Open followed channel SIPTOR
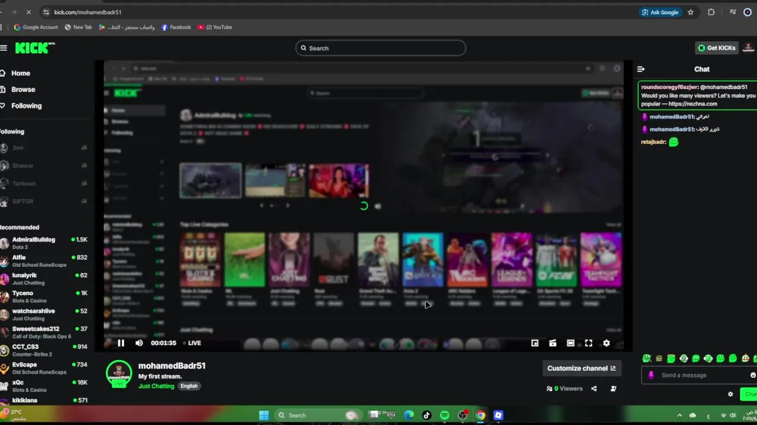Viewport: 757px width, 425px height. coord(44,201)
